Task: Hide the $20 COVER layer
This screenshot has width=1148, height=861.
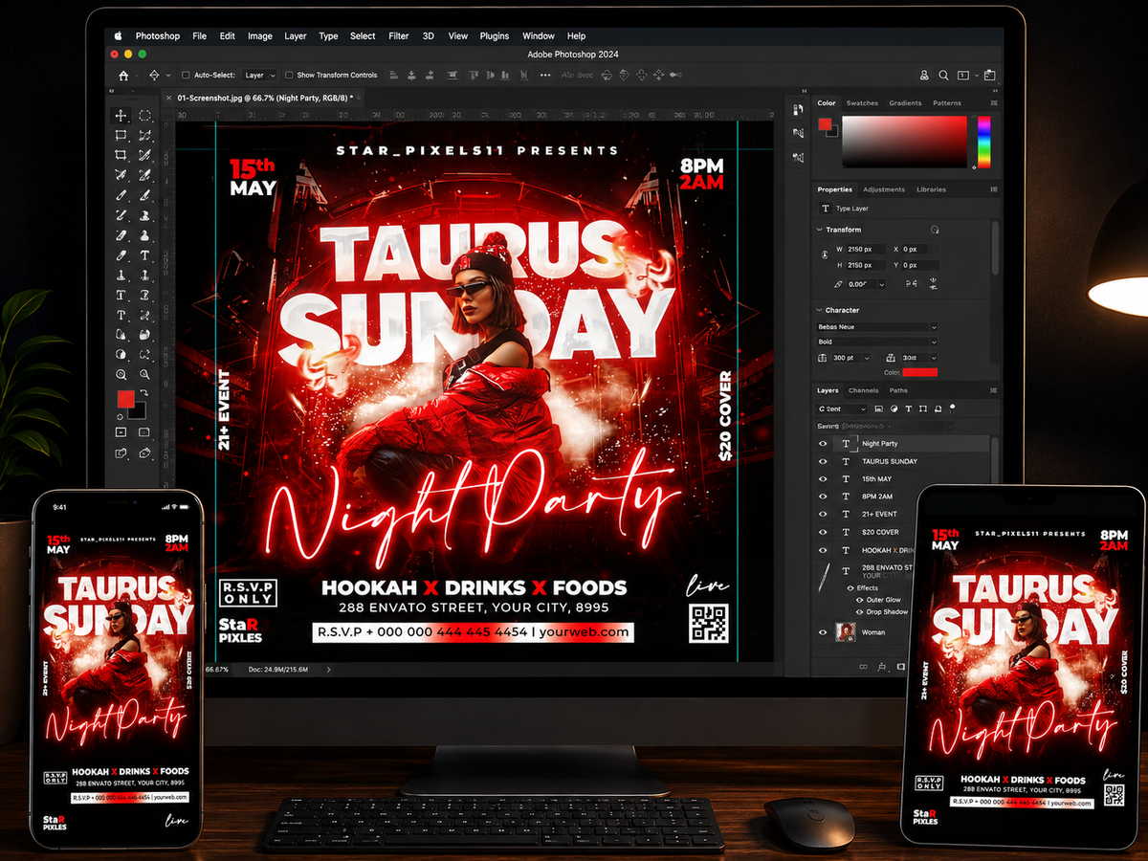Action: point(823,532)
